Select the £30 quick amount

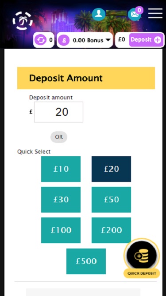pyautogui.click(x=61, y=200)
